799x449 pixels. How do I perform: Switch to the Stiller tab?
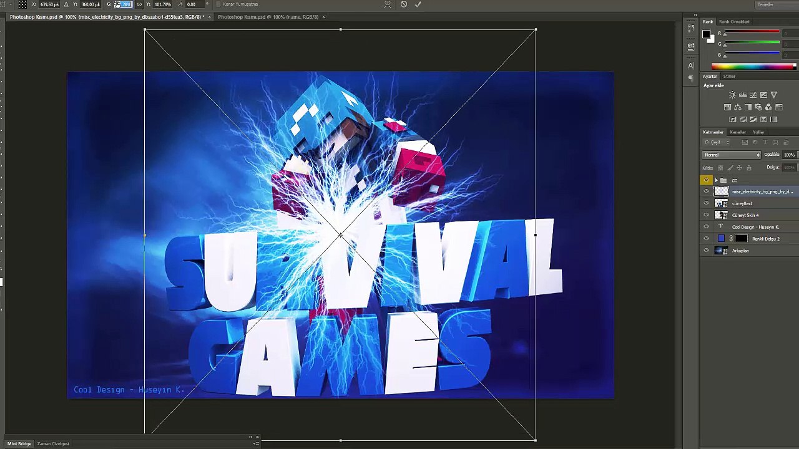coord(729,76)
